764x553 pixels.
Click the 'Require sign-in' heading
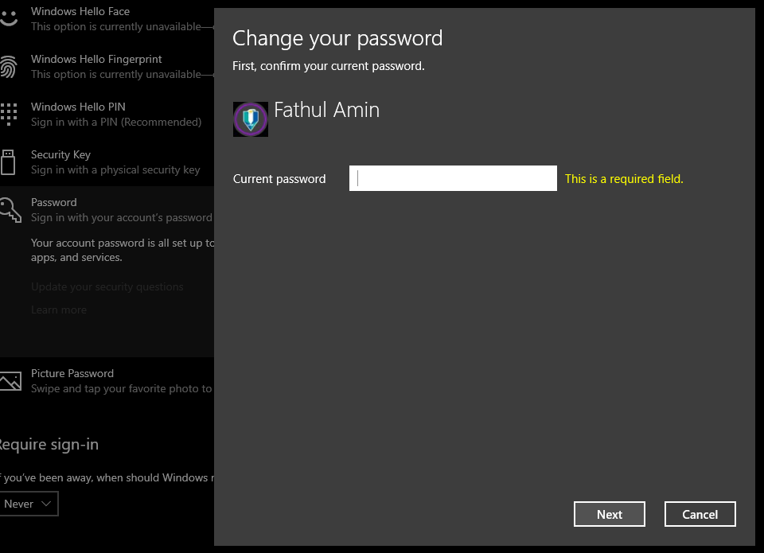(x=48, y=444)
